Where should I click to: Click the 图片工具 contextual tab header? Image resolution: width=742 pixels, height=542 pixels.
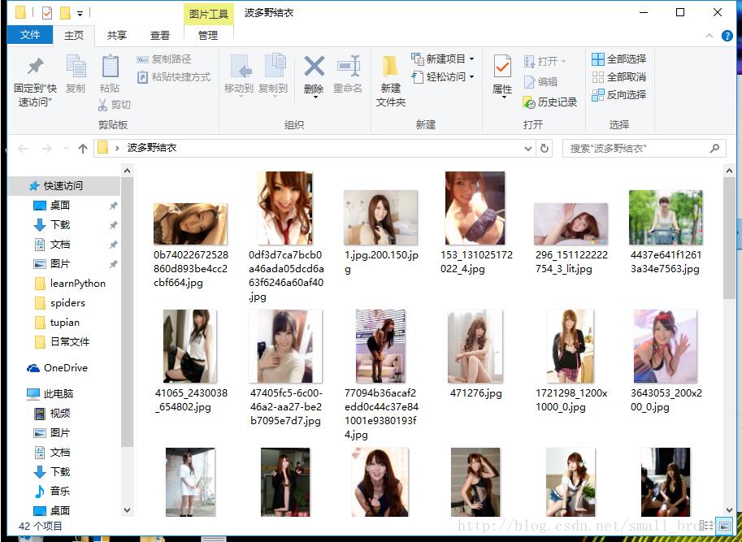(208, 14)
